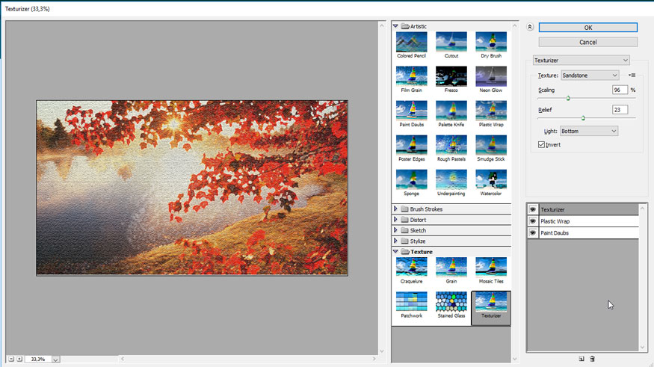Collapse the Texture folder
Image resolution: width=654 pixels, height=367 pixels.
tap(395, 251)
